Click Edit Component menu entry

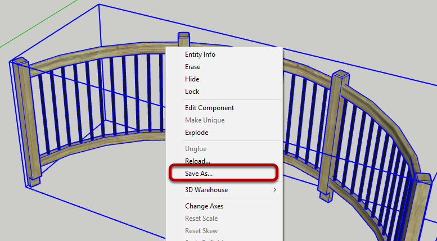[x=209, y=108]
